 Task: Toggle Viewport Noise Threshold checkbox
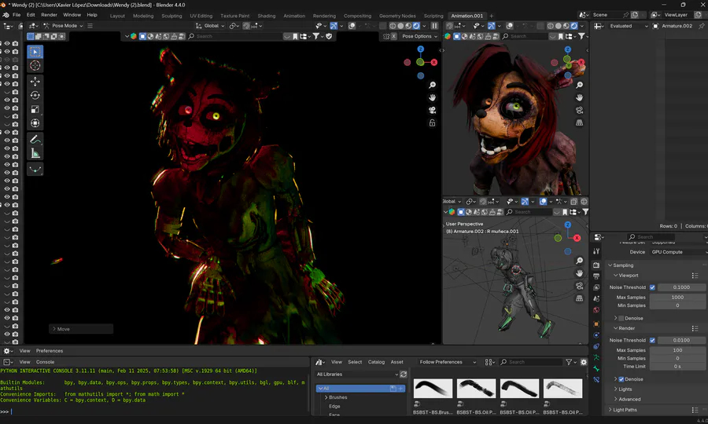click(652, 287)
